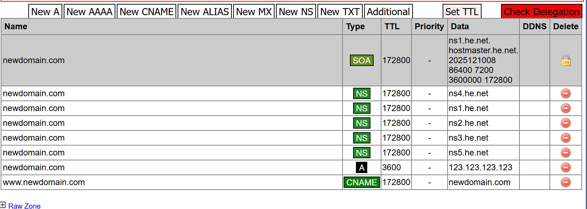Select the CNAME row 172800 TTL value
587x209 pixels.
(396, 182)
